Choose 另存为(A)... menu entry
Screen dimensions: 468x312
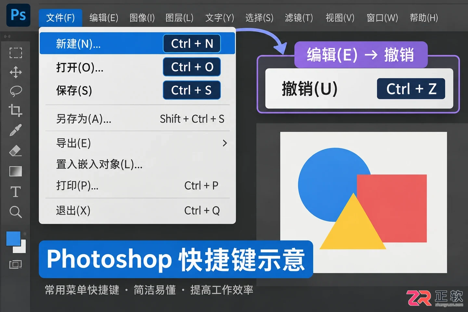tap(137, 119)
